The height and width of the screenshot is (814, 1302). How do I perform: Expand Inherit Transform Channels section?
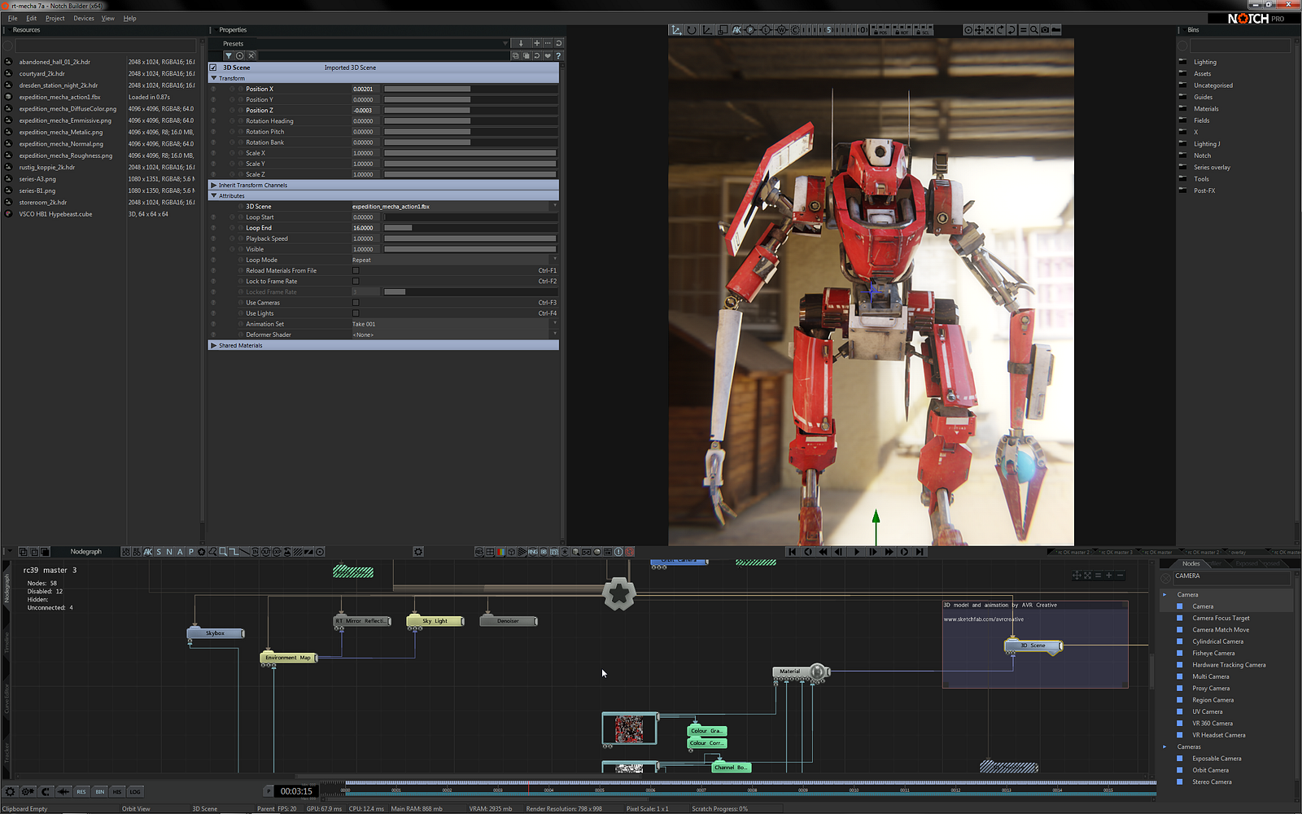(x=214, y=186)
